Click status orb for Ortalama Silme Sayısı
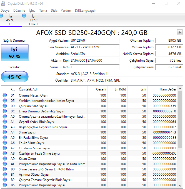Screen dimensions: 185x189 tap(5, 148)
